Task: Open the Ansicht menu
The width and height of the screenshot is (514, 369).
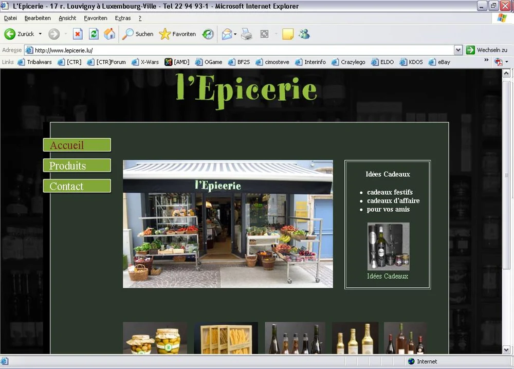Action: 67,18
